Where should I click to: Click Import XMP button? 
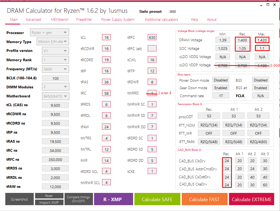click(x=49, y=202)
